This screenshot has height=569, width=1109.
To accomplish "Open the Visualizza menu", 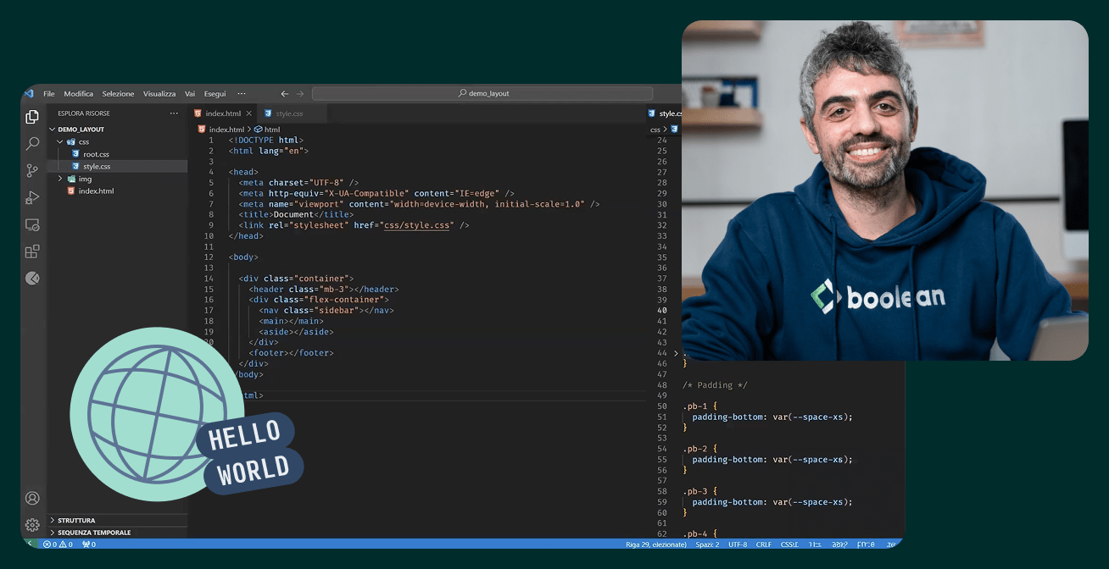I will coord(159,93).
